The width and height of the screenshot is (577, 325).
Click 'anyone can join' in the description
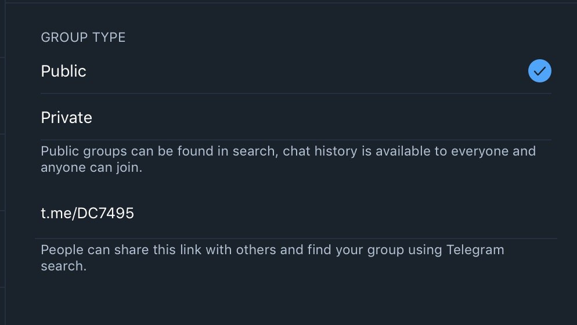point(91,168)
